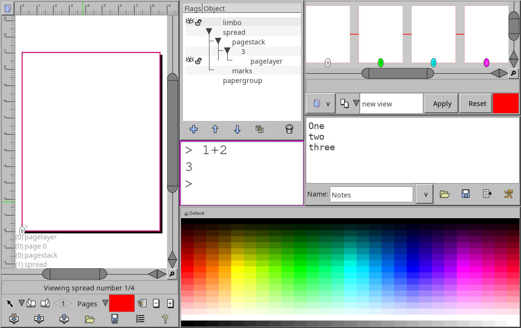
Task: Switch to the Object tab
Action: 214,8
